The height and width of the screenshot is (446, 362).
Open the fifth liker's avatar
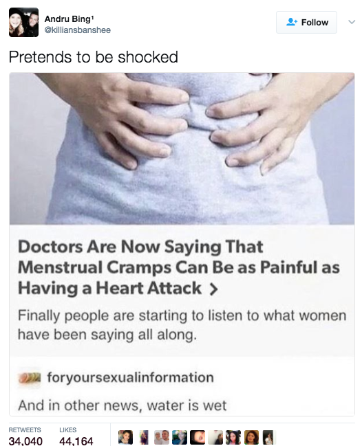[198, 437]
